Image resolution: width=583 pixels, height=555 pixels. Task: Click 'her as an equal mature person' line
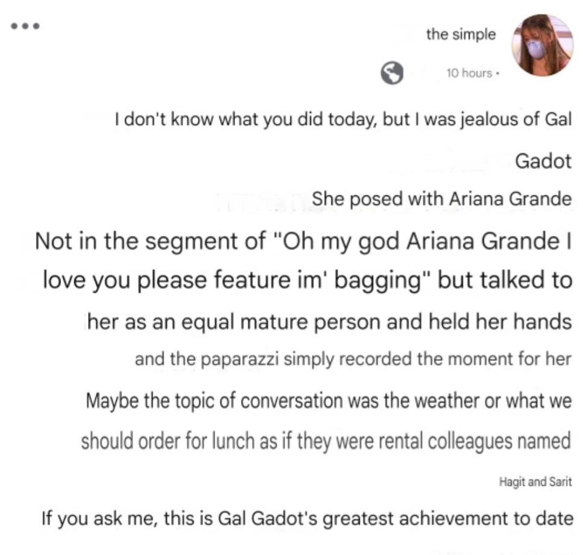pos(329,322)
